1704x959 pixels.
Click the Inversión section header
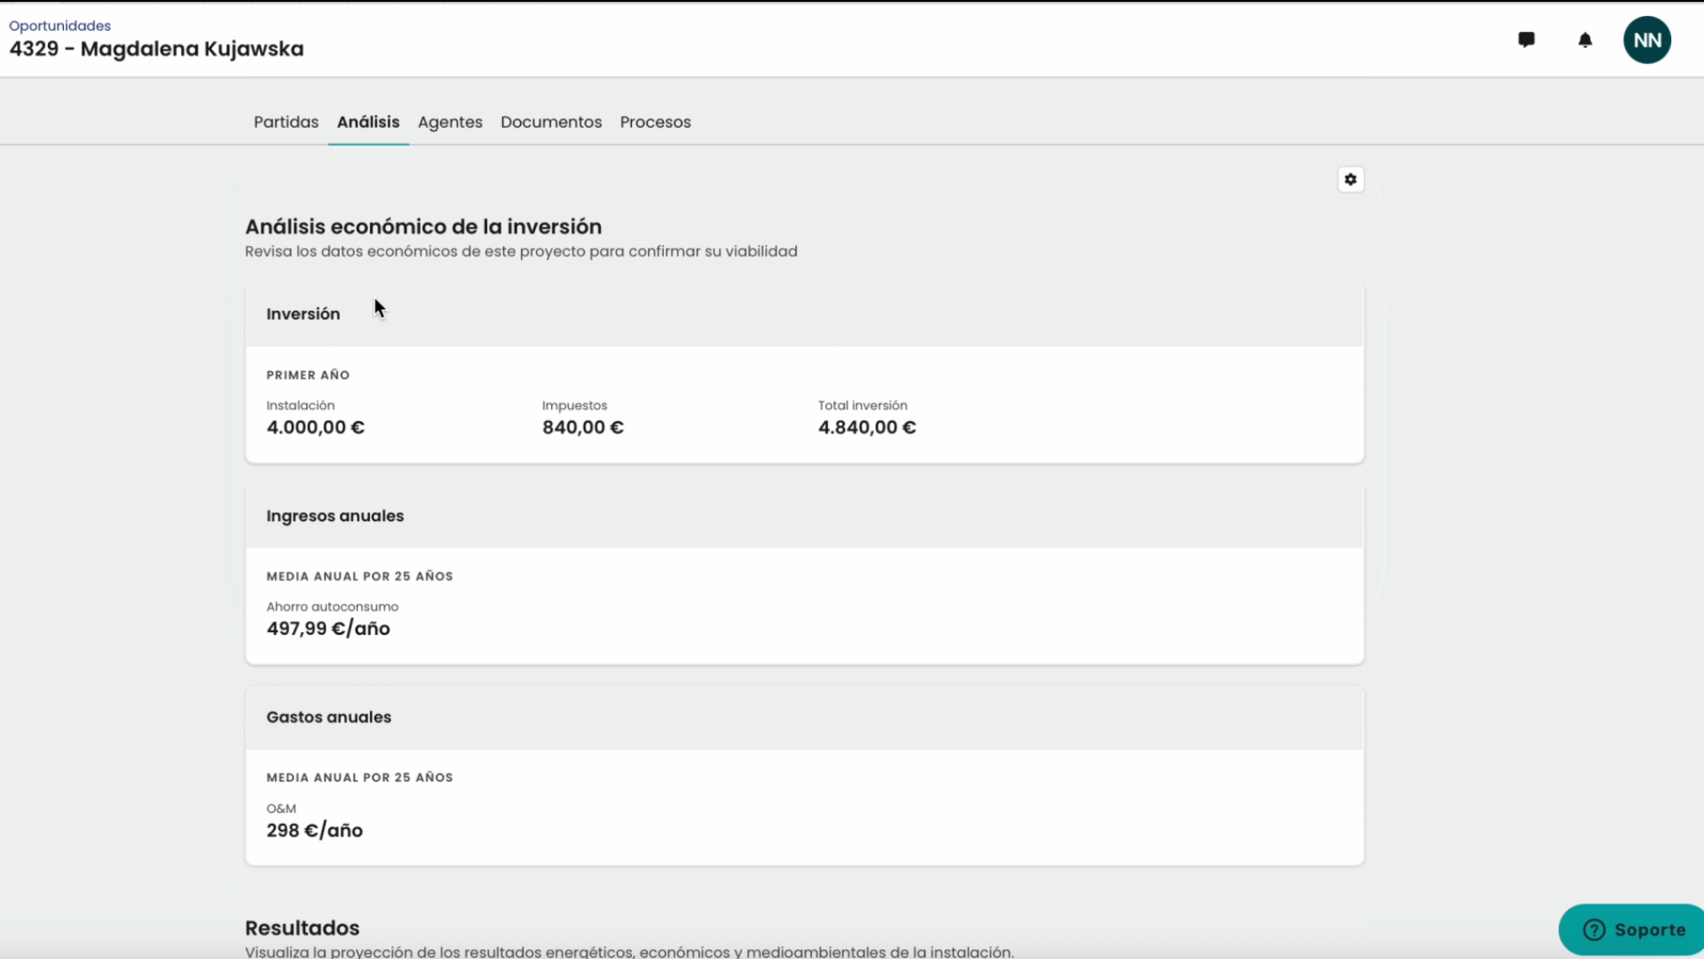[804, 314]
